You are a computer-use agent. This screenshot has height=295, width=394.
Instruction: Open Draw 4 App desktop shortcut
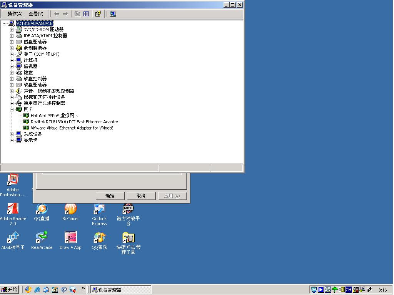[71, 241]
